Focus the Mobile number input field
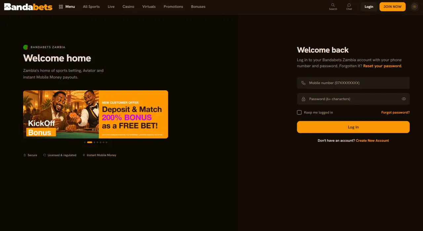The height and width of the screenshot is (231, 423). coord(353,83)
